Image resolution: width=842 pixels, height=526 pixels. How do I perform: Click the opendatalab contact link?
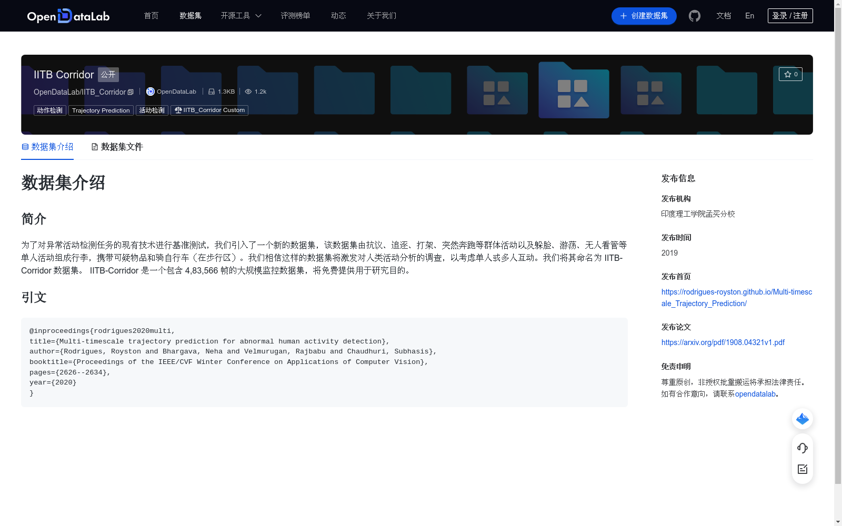coord(756,394)
